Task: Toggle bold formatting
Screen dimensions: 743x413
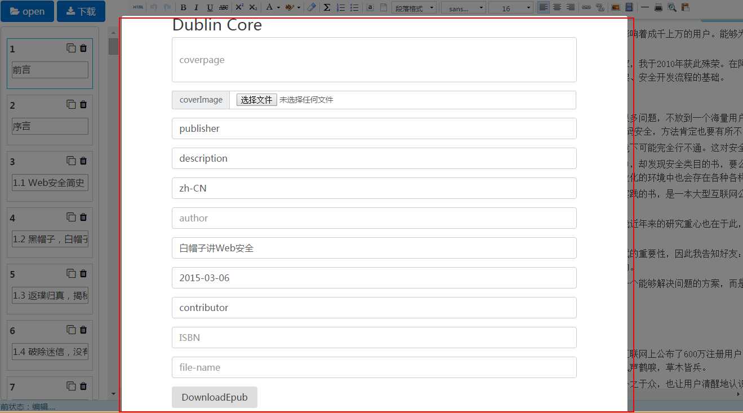Action: point(183,7)
